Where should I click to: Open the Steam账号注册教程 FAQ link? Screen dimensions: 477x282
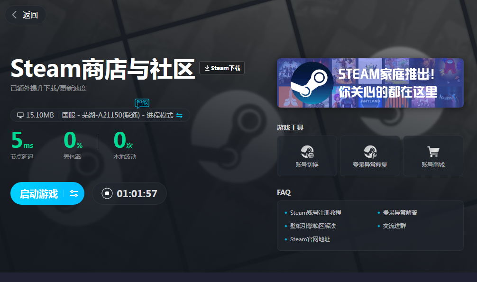pyautogui.click(x=315, y=213)
